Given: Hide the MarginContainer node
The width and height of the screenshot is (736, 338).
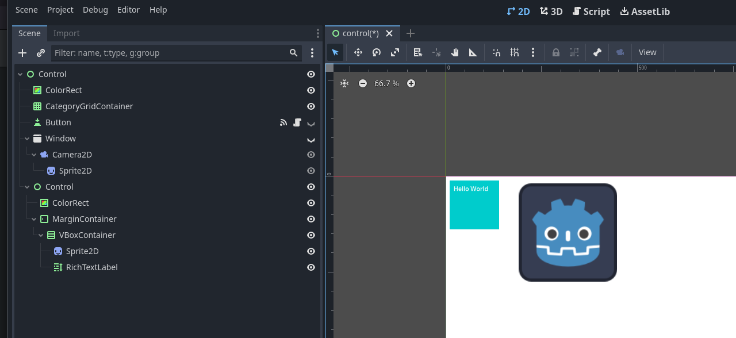Looking at the screenshot, I should click(x=311, y=219).
